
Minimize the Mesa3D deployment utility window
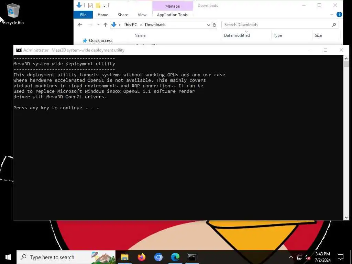click(310, 50)
